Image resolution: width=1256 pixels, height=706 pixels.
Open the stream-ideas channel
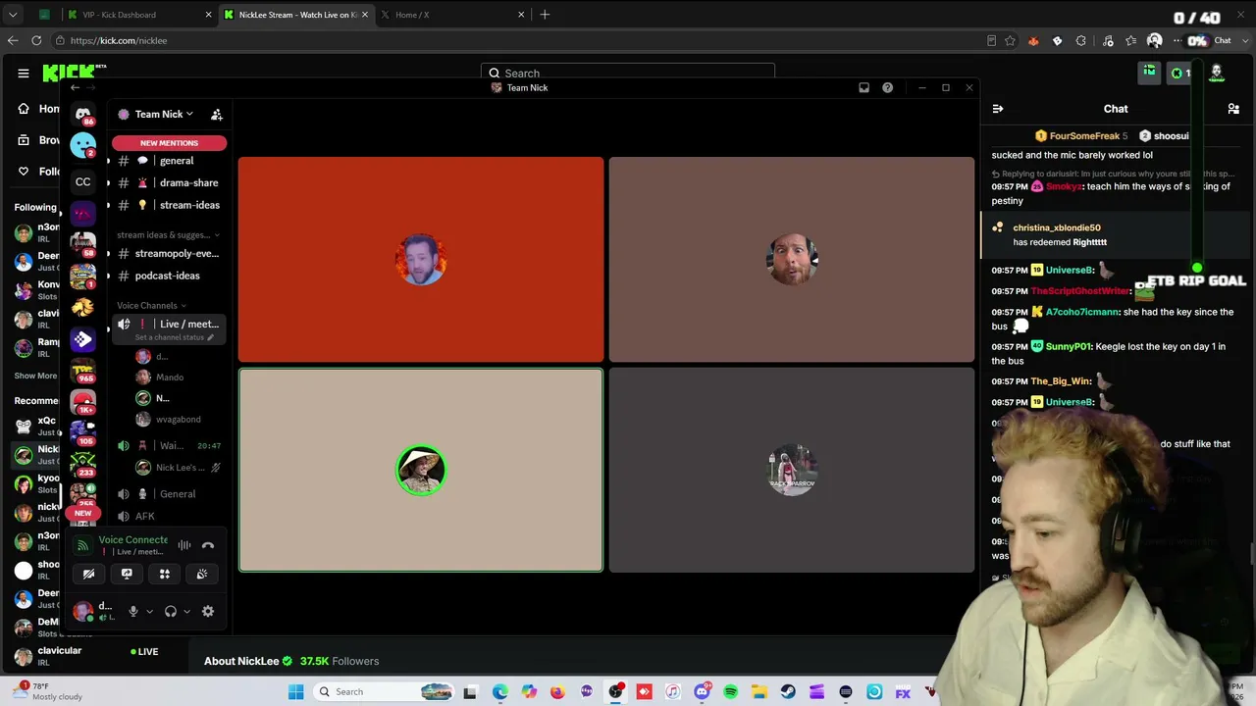point(169,206)
